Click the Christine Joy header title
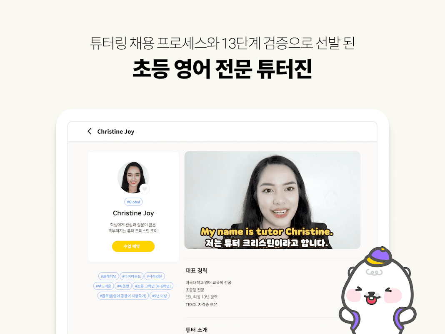Screen dimensions: 445x334 115,132
